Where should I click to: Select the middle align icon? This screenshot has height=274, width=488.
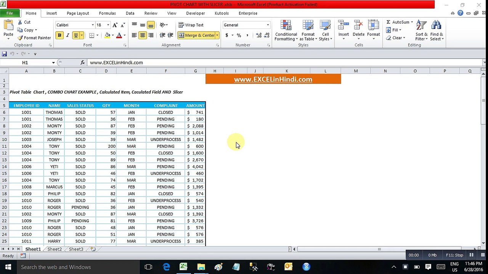point(143,25)
